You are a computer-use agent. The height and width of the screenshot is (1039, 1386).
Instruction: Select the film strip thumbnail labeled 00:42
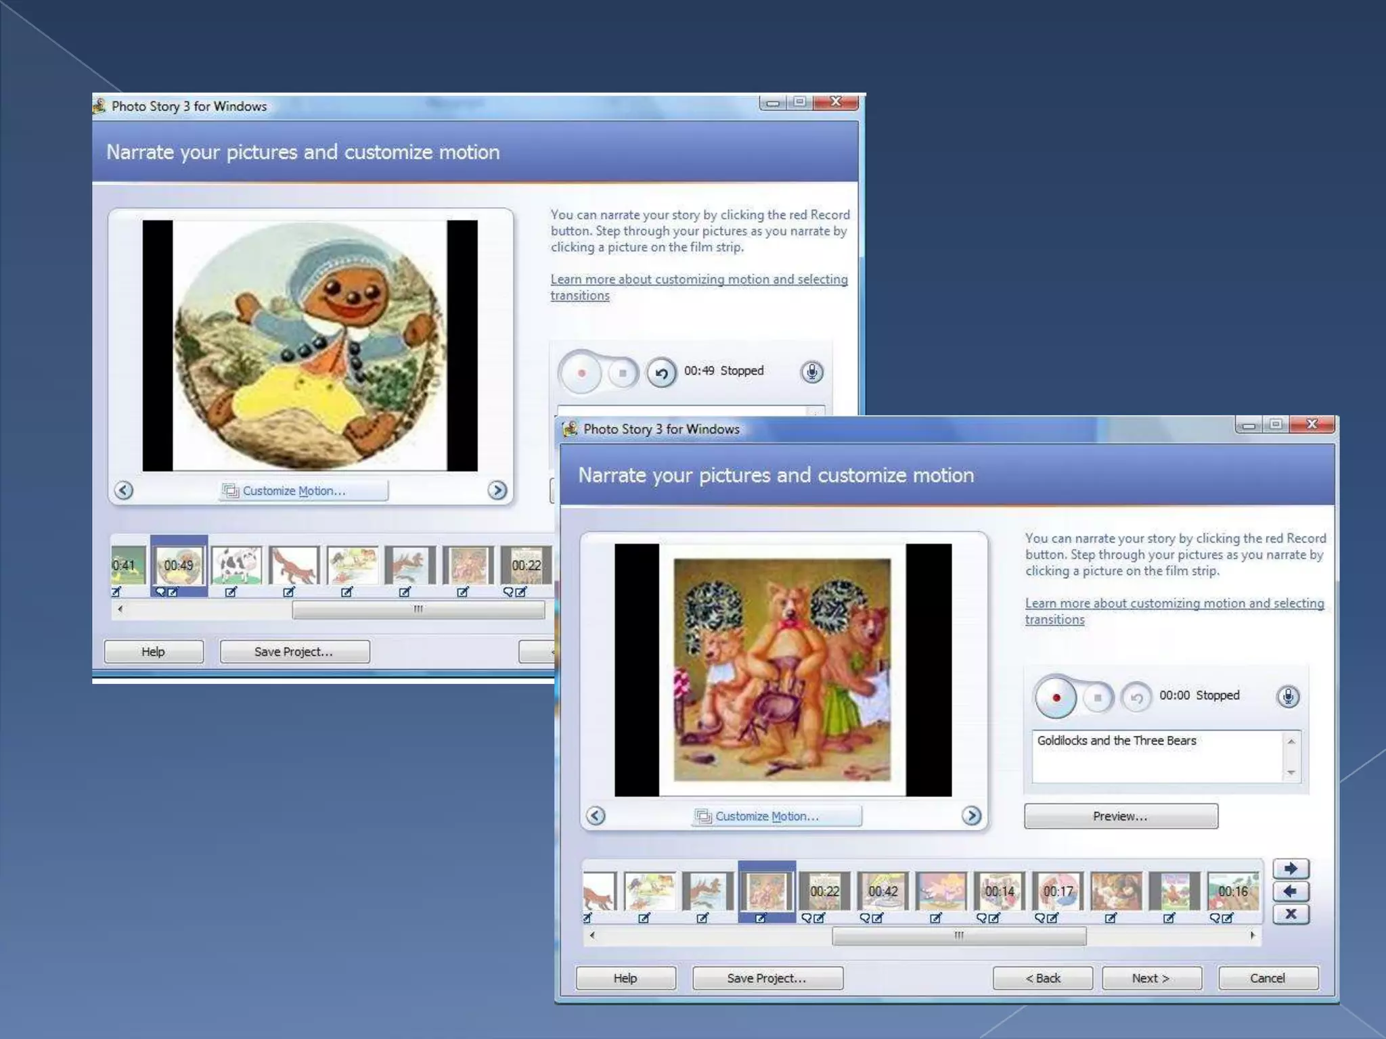pos(882,892)
